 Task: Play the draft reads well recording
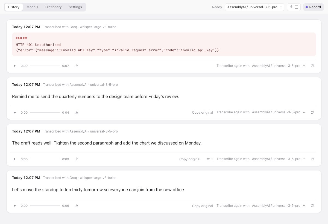[x=15, y=159]
